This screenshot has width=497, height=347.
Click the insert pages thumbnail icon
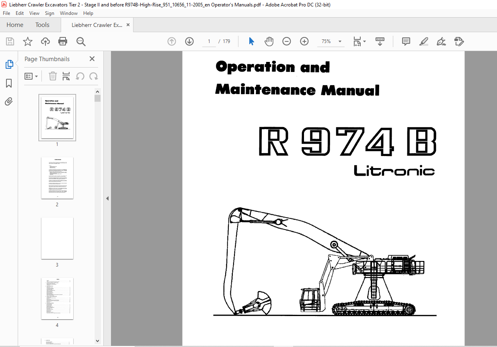click(66, 76)
